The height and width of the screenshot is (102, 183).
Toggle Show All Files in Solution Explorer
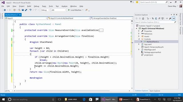[x=162, y=18]
